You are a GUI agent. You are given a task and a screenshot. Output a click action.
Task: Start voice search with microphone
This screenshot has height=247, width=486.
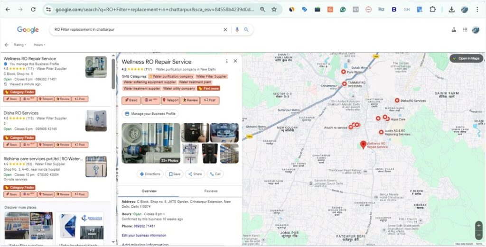coord(237,30)
